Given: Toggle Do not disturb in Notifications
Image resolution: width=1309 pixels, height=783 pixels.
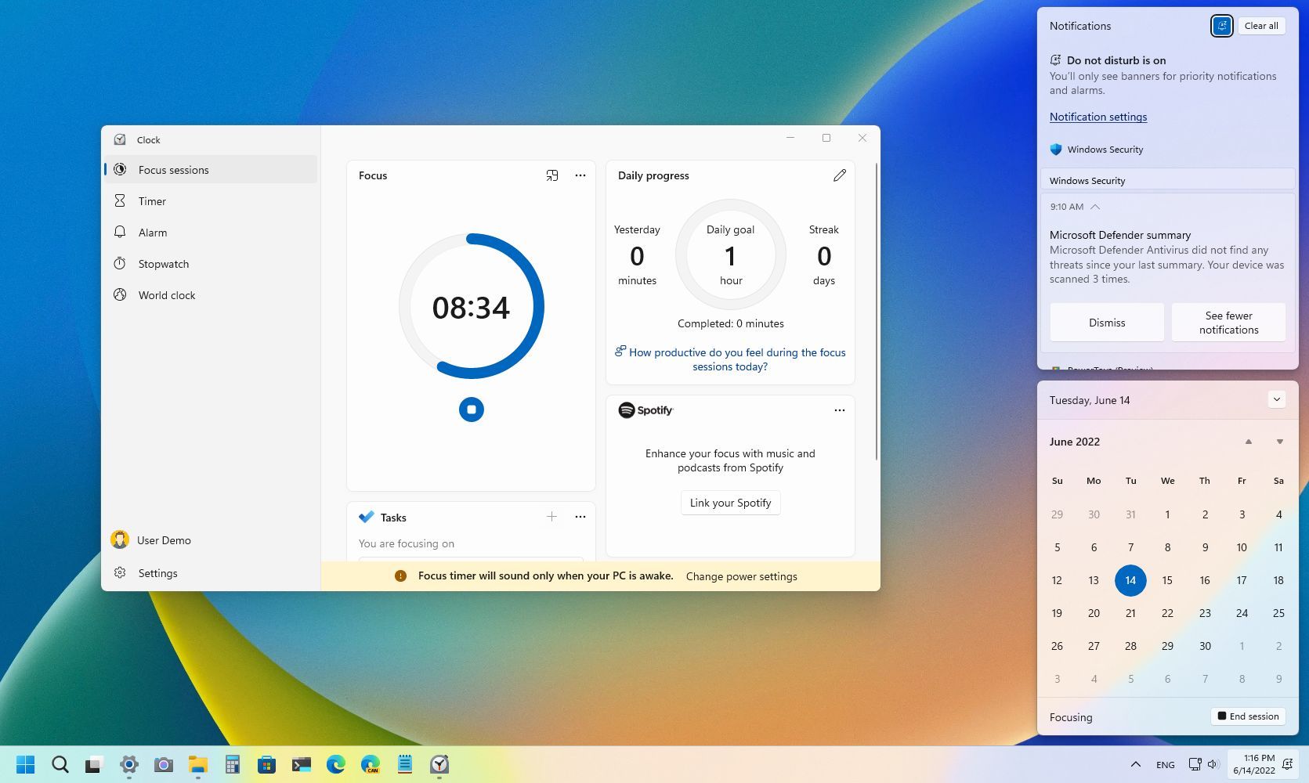Looking at the screenshot, I should point(1221,25).
